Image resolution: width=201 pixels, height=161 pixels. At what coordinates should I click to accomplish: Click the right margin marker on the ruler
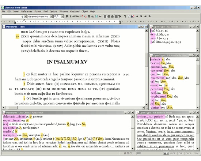click(x=120, y=22)
